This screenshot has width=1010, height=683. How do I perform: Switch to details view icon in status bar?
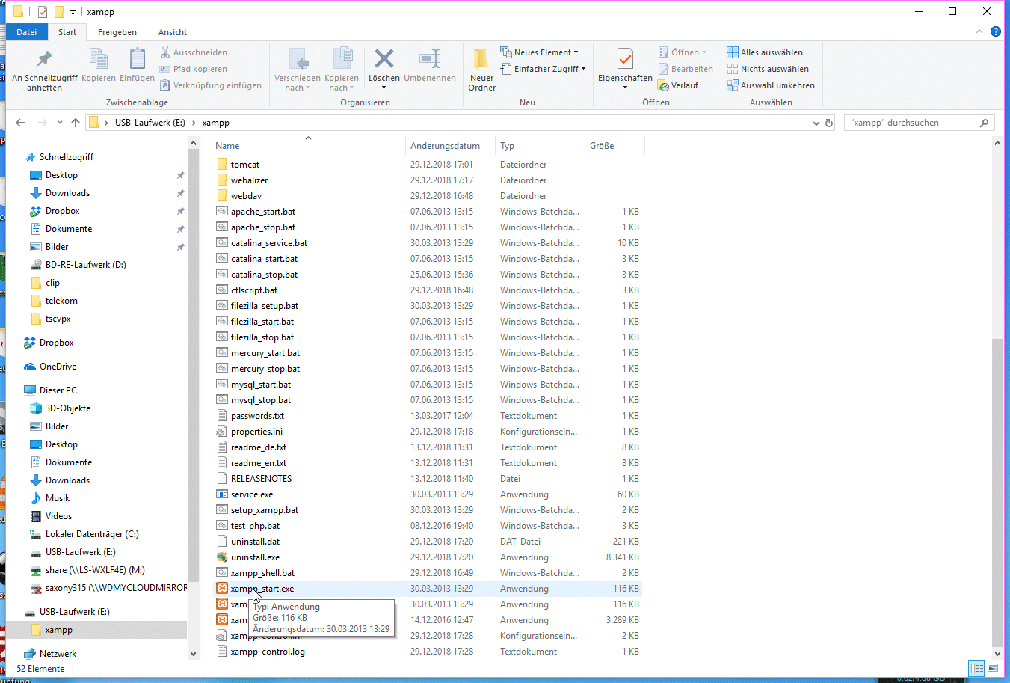(976, 668)
